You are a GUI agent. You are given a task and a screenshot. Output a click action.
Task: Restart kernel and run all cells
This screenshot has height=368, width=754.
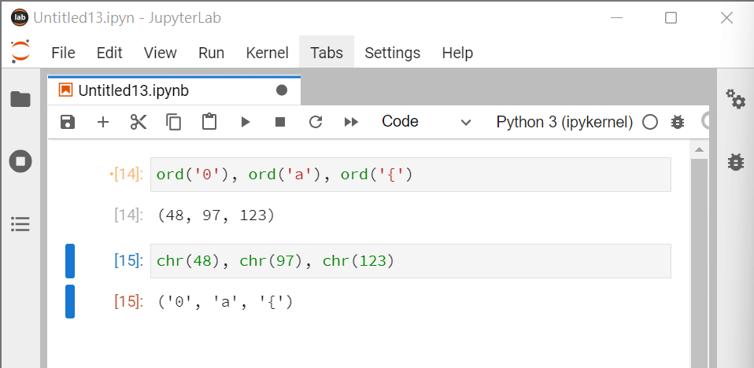tap(352, 122)
